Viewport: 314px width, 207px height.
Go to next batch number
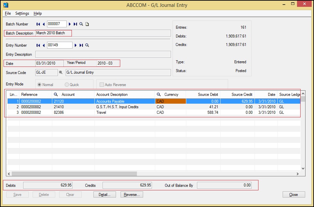click(70, 24)
